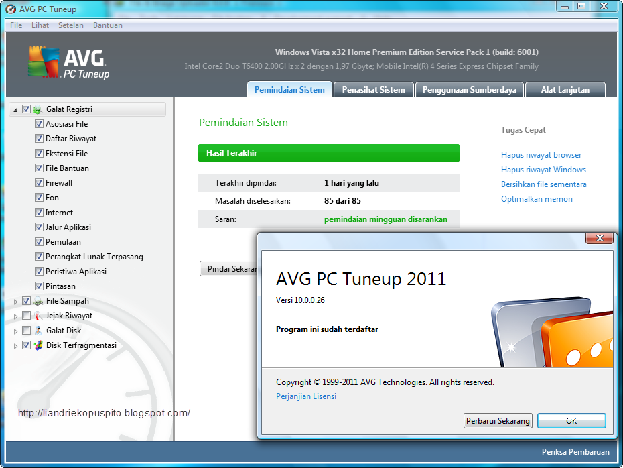This screenshot has height=468, width=623.
Task: Expand the File Sampah tree node
Action: (15, 302)
